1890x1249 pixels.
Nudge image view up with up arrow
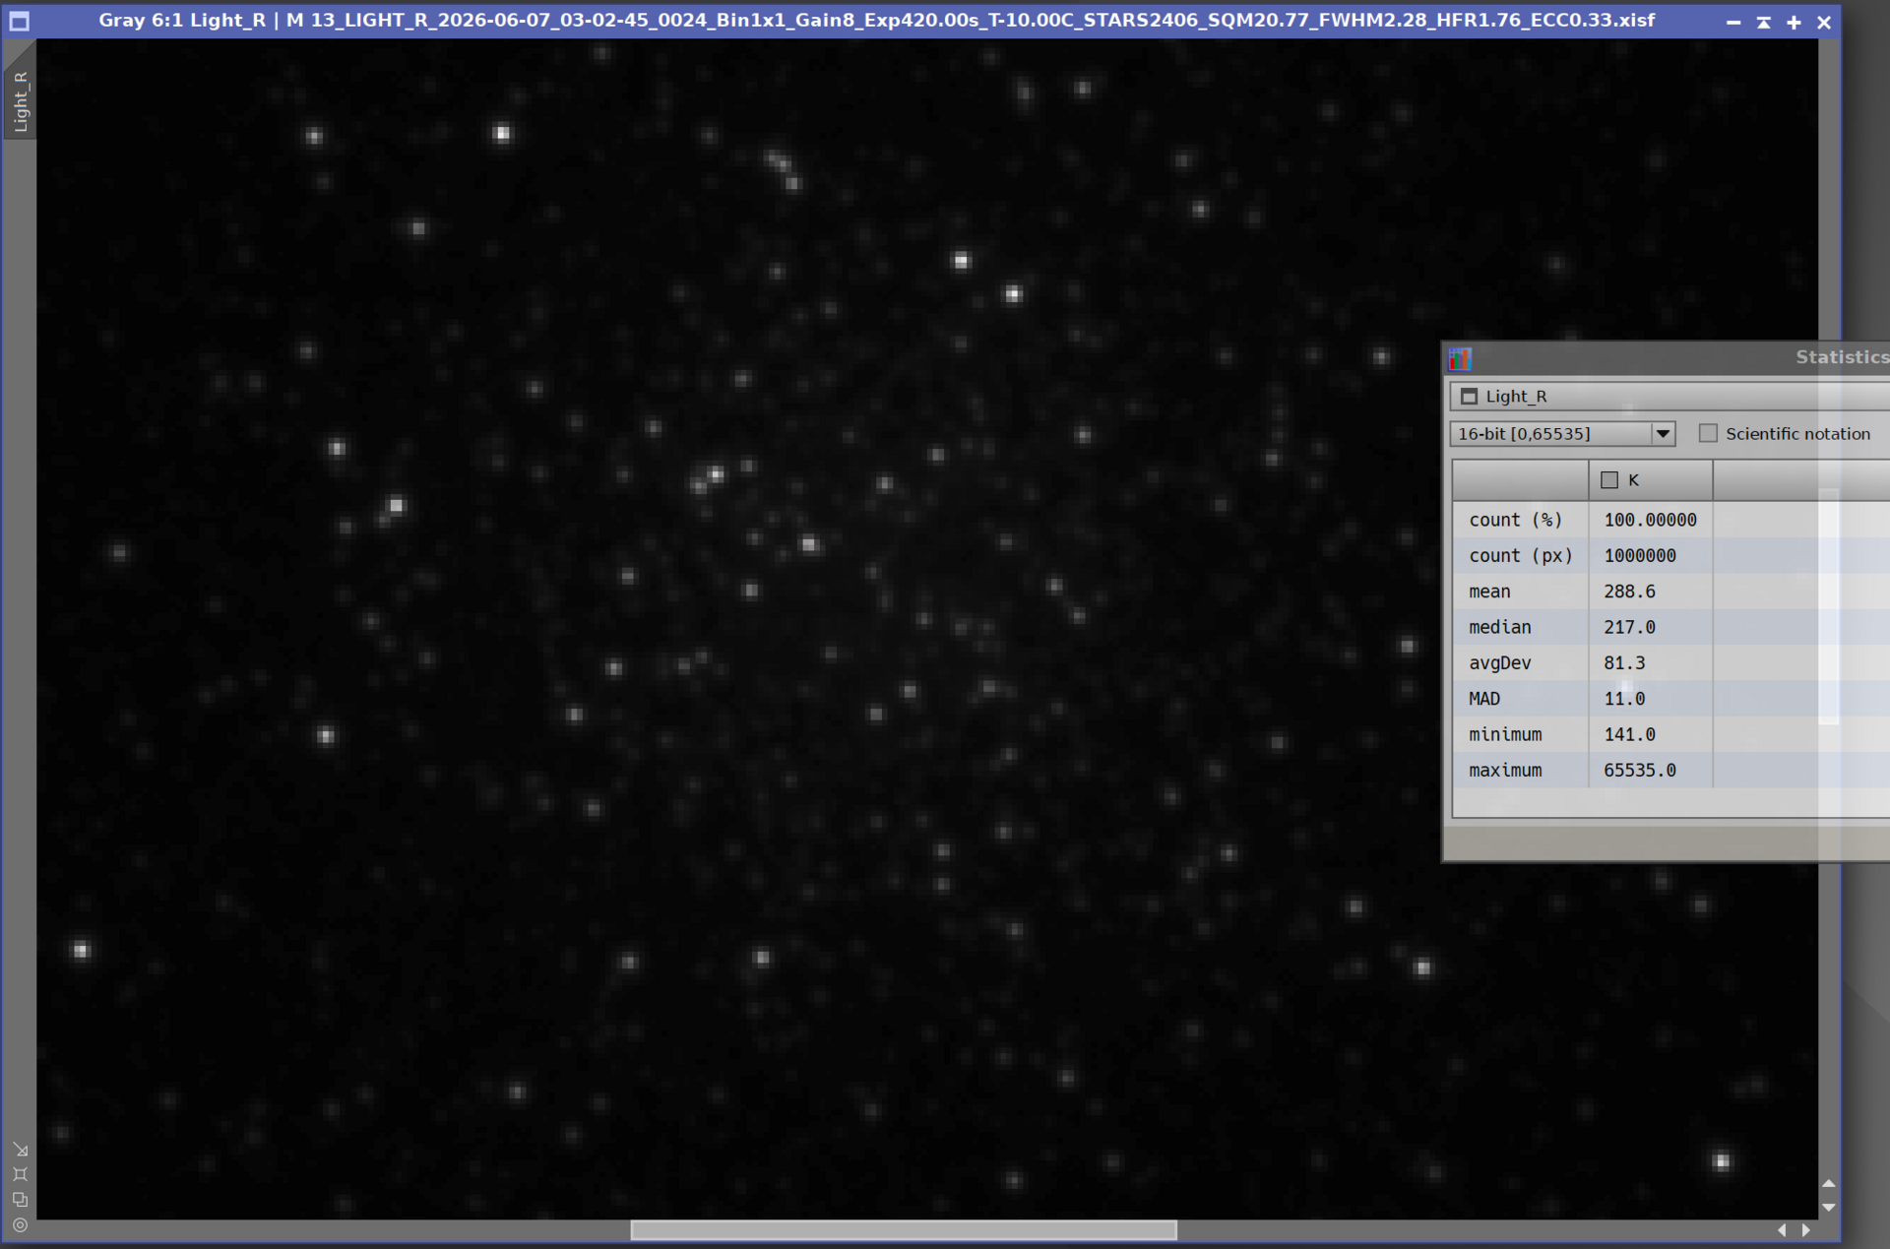1829,1184
